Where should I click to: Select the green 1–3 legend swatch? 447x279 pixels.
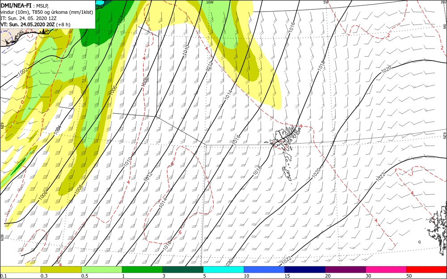142,270
